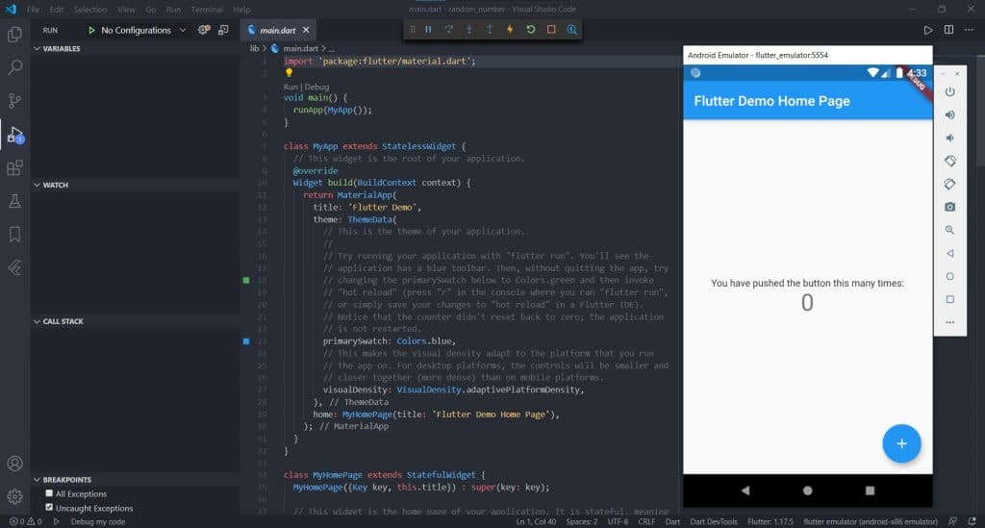The image size is (985, 528).
Task: Open the Terminal menu
Action: tap(207, 10)
